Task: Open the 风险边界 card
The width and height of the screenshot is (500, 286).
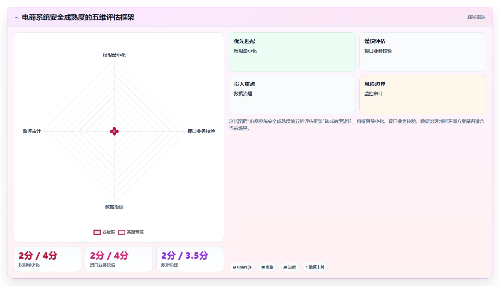Action: [423, 95]
